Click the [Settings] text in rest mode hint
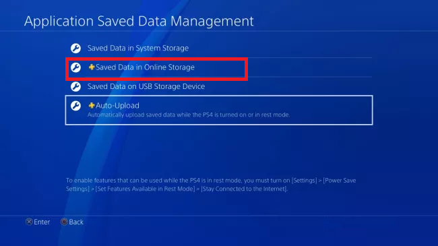 click(x=304, y=181)
